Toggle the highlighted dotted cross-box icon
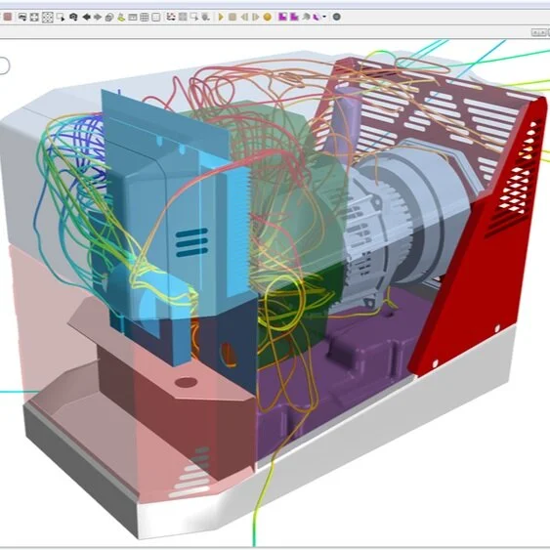Viewport: 550px width, 550px height. (x=47, y=18)
